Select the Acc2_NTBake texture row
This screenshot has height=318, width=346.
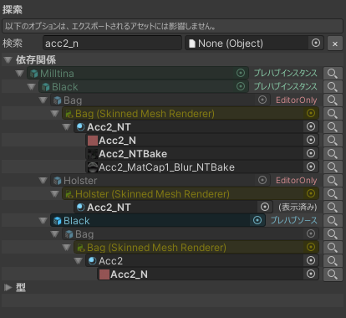click(202, 154)
